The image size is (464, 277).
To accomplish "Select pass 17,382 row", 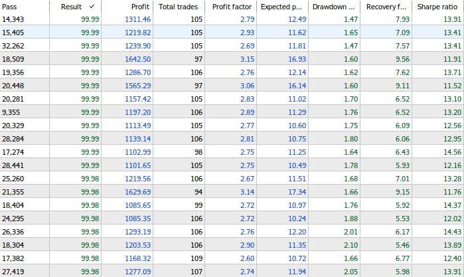I will pos(232,258).
